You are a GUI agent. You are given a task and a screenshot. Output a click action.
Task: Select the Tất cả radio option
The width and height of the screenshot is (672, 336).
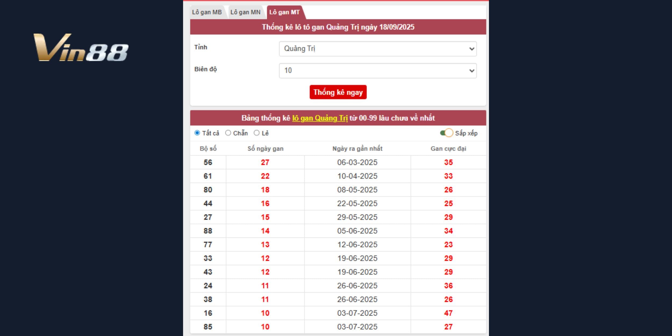tap(197, 133)
